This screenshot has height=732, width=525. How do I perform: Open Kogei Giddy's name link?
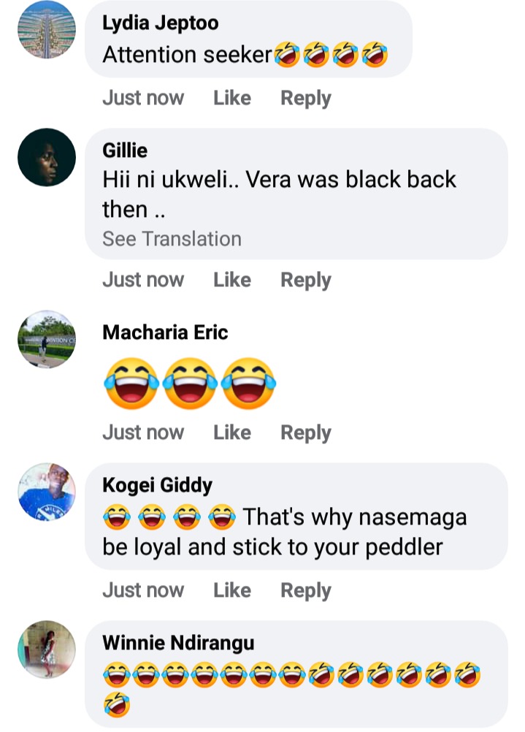click(157, 486)
